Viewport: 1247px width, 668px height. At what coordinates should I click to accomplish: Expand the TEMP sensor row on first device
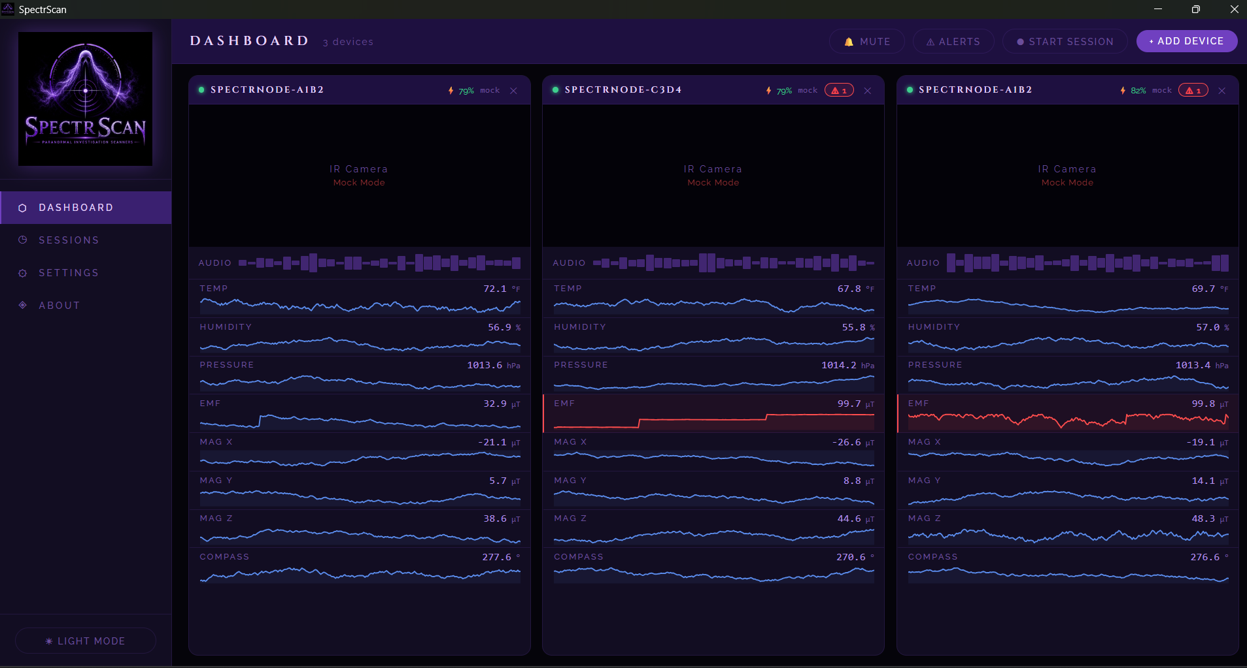360,298
